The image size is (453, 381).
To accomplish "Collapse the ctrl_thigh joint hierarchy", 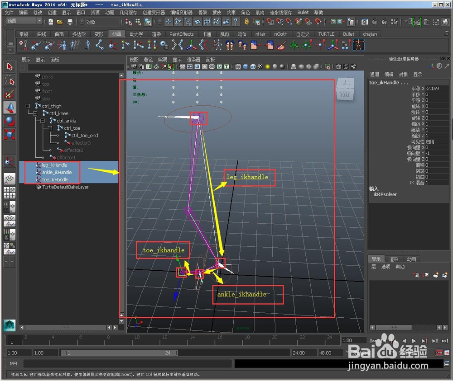I will pyautogui.click(x=28, y=106).
